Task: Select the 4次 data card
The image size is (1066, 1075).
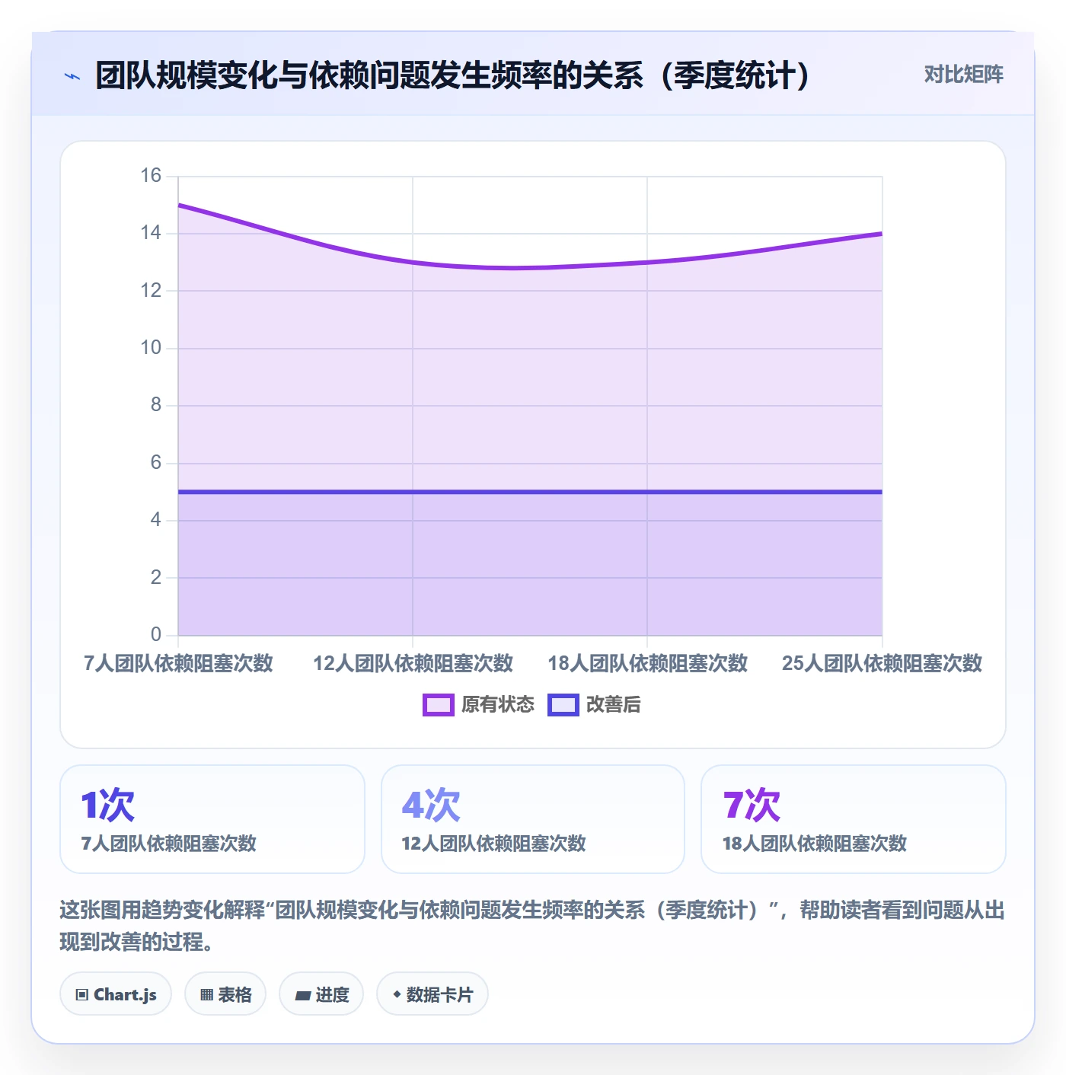Action: pyautogui.click(x=533, y=819)
